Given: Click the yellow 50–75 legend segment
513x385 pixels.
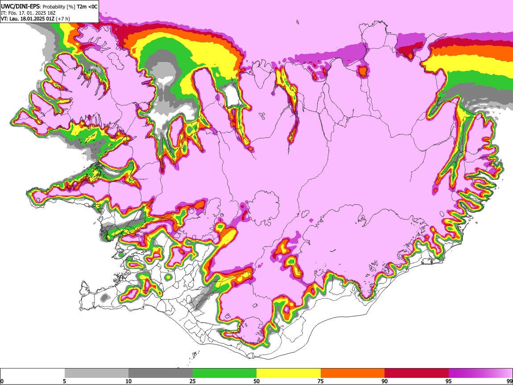Looking at the screenshot, I should pyautogui.click(x=289, y=373).
